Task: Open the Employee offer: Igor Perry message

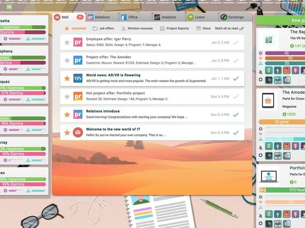Action: (x=152, y=42)
